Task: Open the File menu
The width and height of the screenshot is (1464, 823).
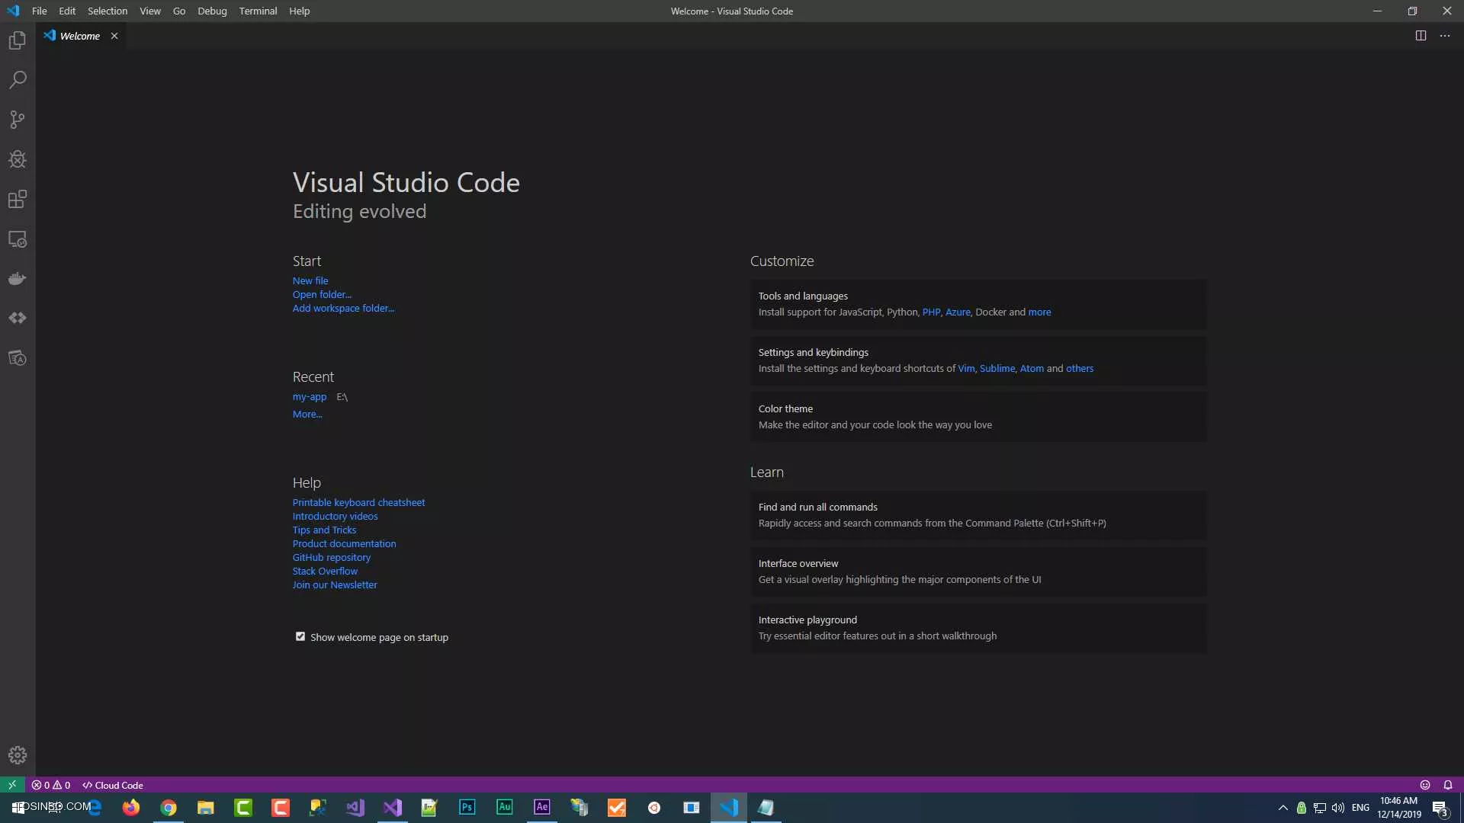Action: click(x=40, y=11)
